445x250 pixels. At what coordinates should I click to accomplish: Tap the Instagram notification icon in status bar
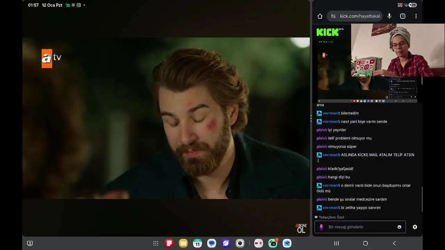pyautogui.click(x=79, y=5)
